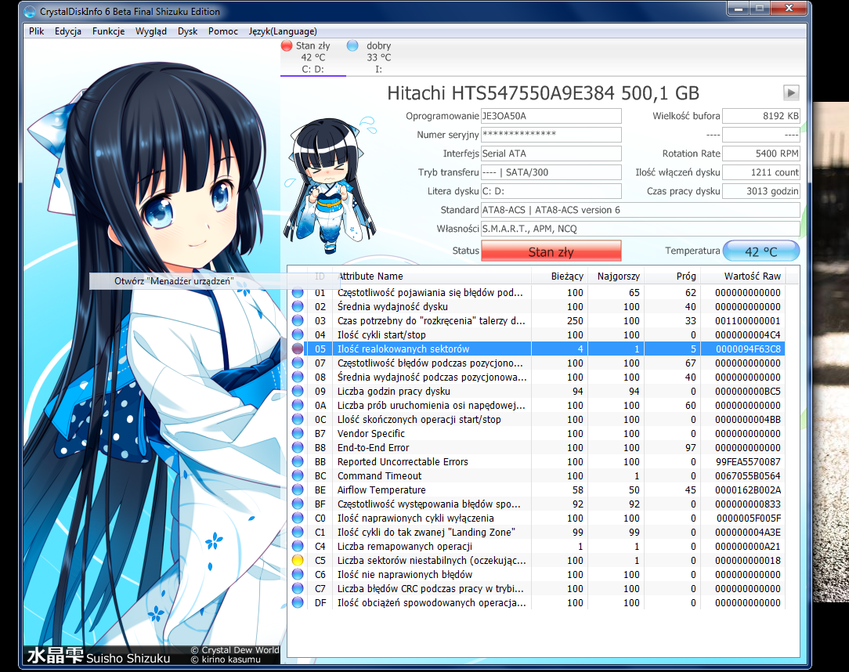Viewport: 849px width, 672px height.
Task: Click the Standard field ATA8-ACS
Action: click(x=641, y=210)
